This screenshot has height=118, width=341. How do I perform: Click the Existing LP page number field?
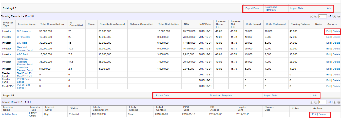323,16
